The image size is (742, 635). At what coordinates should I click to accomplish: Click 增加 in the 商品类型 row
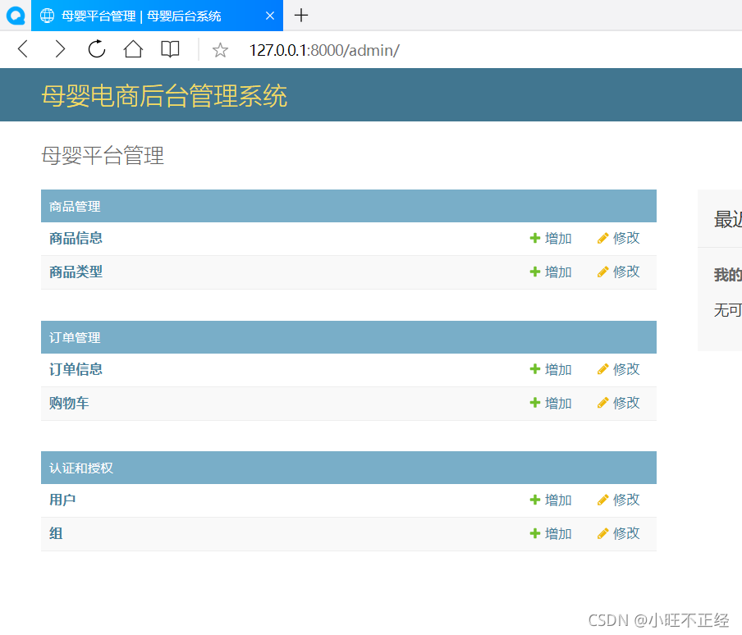pyautogui.click(x=551, y=272)
